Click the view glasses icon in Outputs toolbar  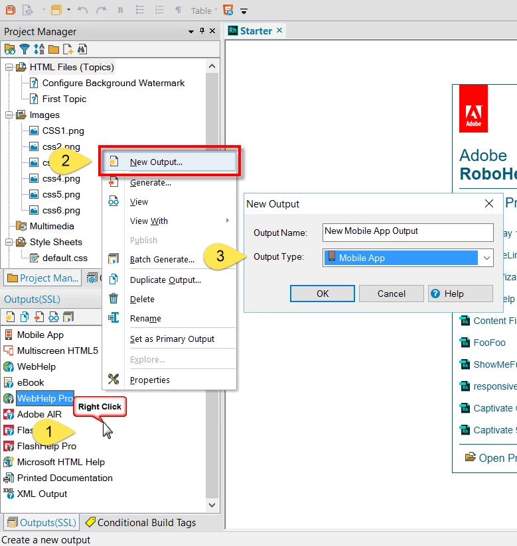(54, 317)
